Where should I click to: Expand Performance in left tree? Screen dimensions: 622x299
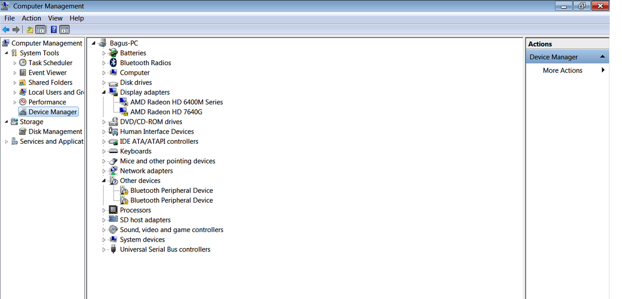pos(15,102)
